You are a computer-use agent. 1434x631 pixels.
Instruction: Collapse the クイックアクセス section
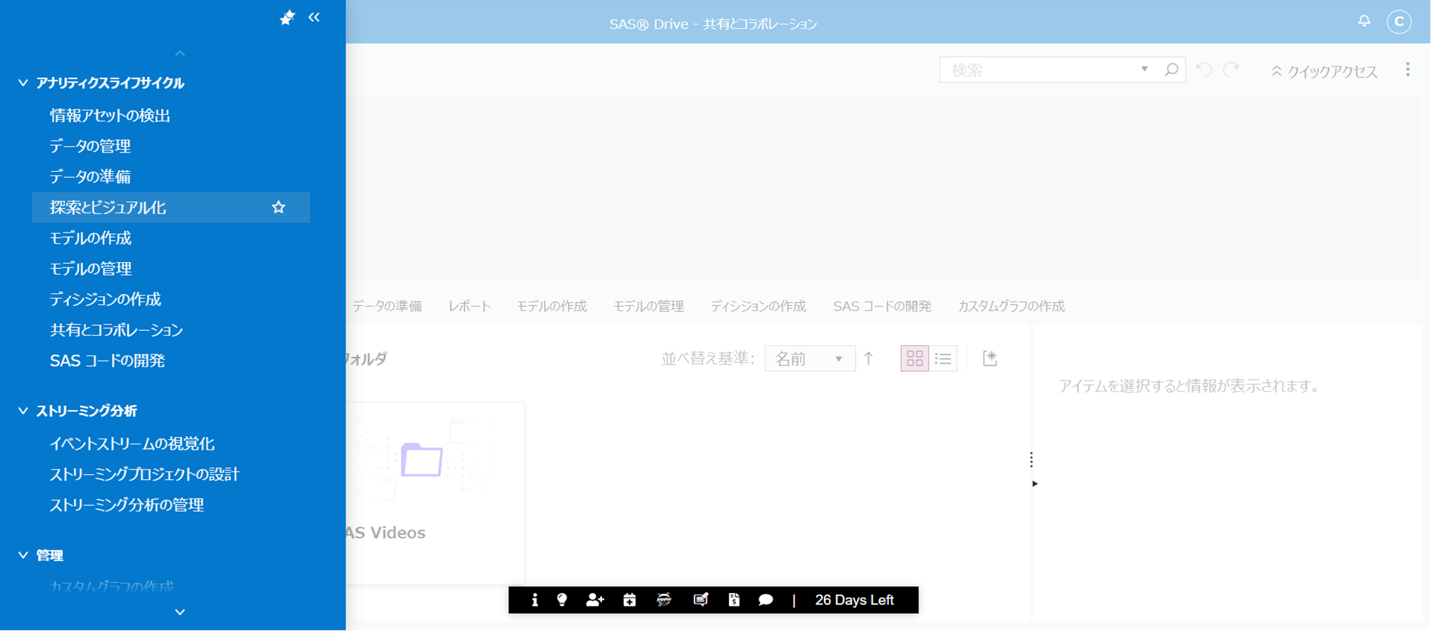tap(1324, 71)
